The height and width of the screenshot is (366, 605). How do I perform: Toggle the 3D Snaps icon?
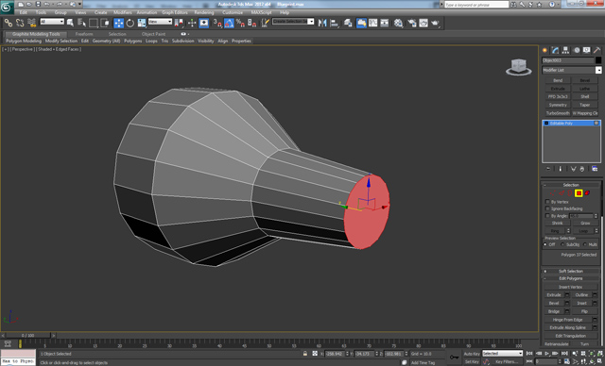pos(217,23)
